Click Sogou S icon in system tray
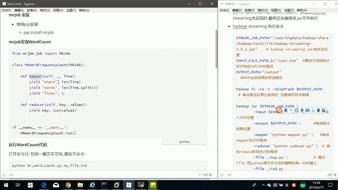Viewport: 338px width, 190px height. (x=294, y=185)
